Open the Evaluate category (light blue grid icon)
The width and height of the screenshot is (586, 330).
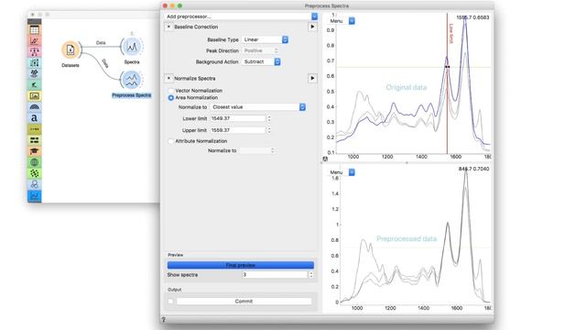click(35, 63)
